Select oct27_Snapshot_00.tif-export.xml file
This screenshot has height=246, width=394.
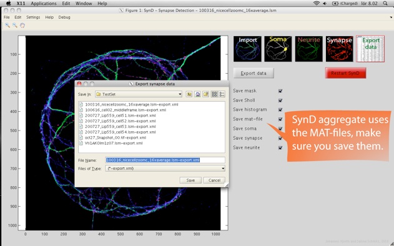(112, 138)
